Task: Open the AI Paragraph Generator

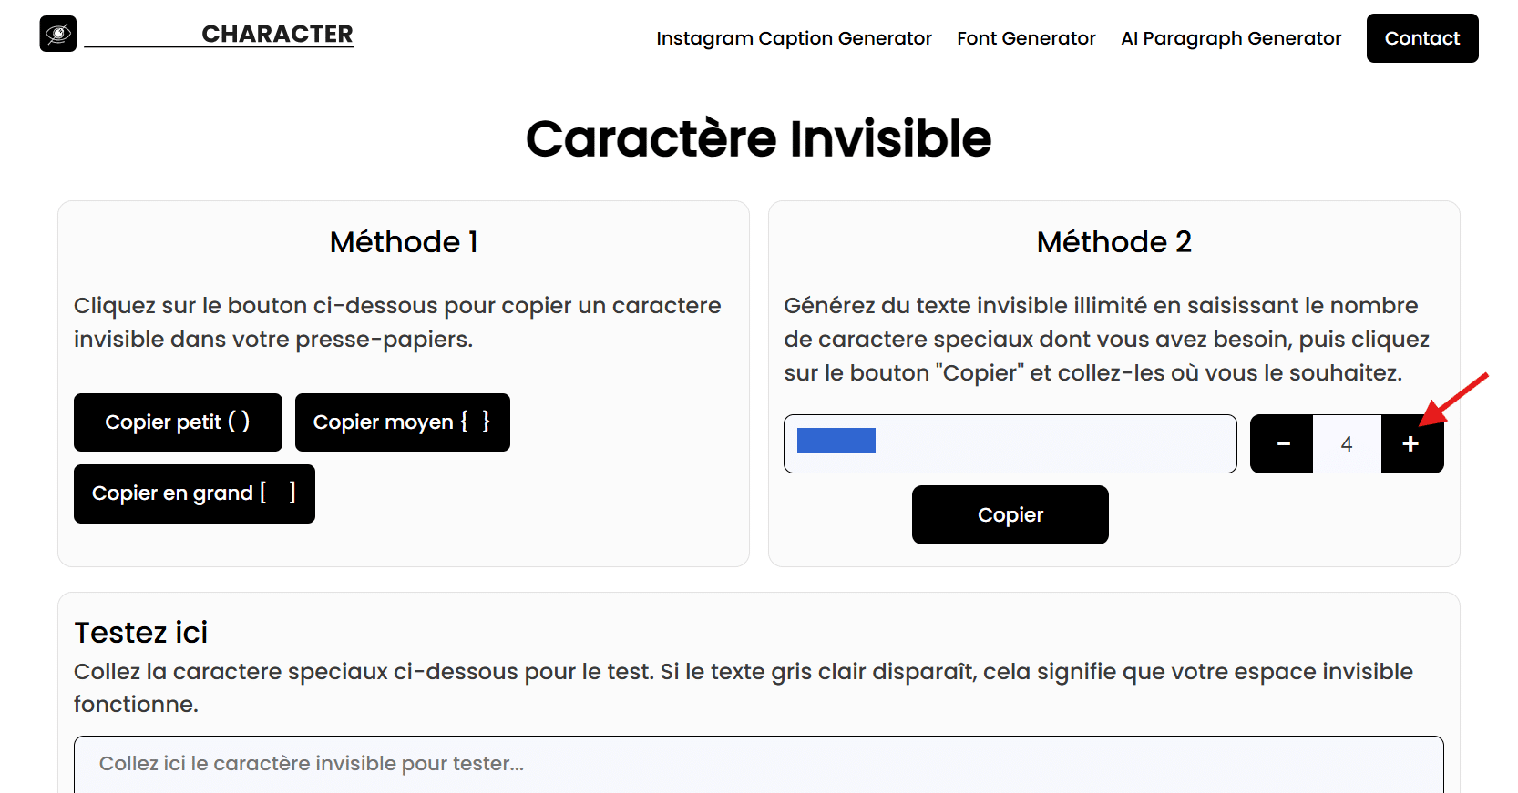Action: pos(1231,38)
